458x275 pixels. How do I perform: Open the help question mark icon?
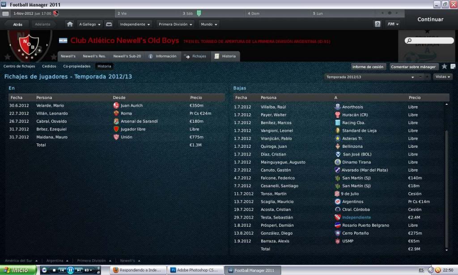pyautogui.click(x=377, y=24)
